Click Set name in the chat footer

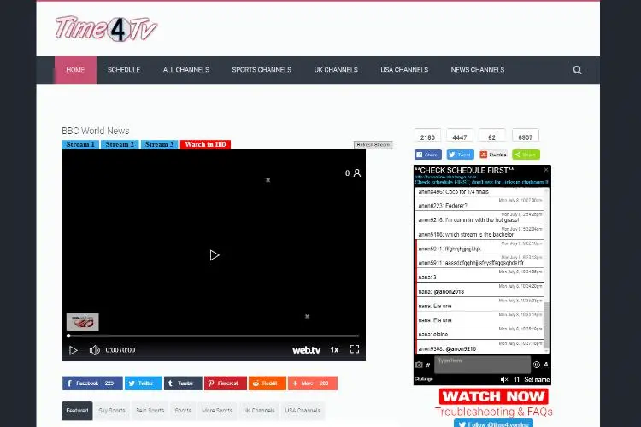[x=537, y=379]
